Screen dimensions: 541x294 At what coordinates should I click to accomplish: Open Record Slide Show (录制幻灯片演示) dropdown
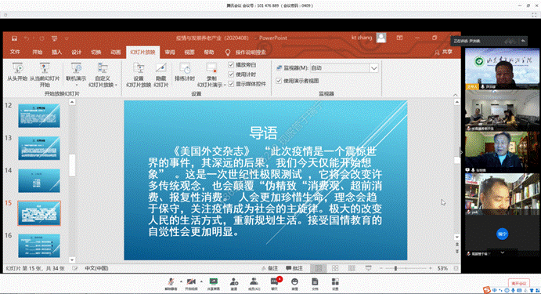211,74
